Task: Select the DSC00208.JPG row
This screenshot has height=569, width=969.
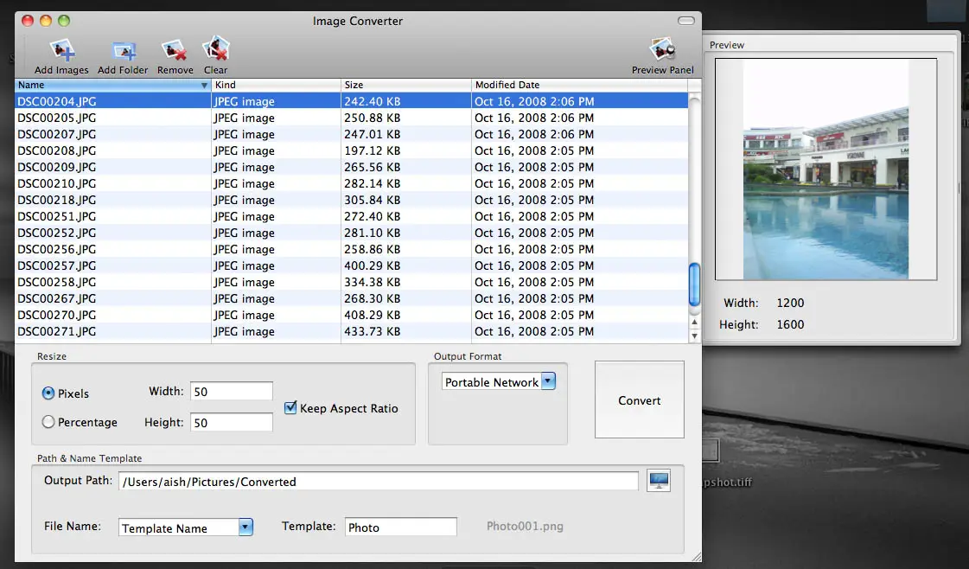Action: coord(351,150)
